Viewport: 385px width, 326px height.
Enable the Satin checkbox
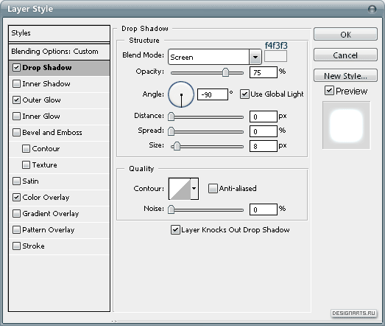point(16,181)
